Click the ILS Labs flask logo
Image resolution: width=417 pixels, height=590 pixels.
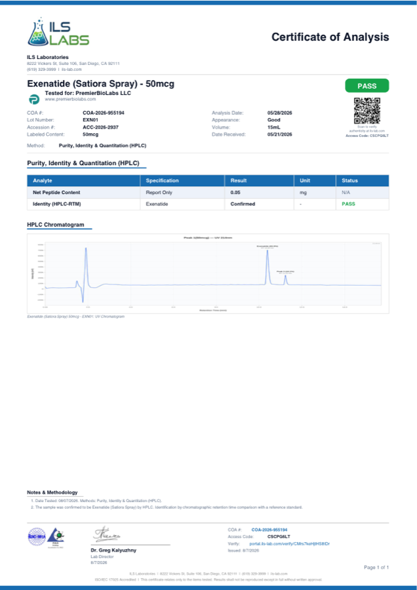[x=58, y=32]
